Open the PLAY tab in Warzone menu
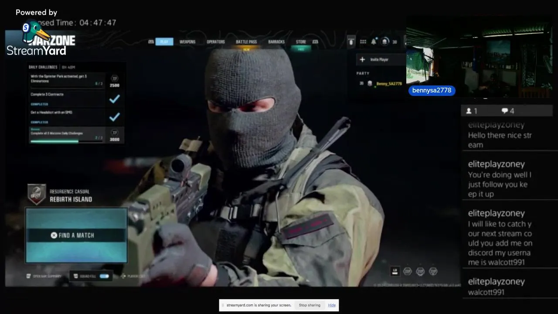This screenshot has height=314, width=558. coord(164,42)
